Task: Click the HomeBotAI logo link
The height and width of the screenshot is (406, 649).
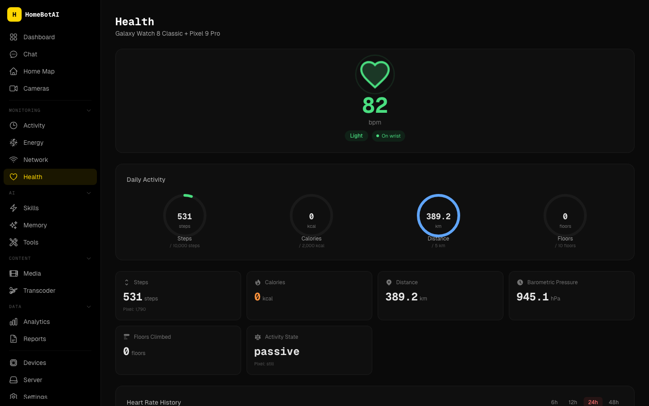Action: click(x=34, y=14)
